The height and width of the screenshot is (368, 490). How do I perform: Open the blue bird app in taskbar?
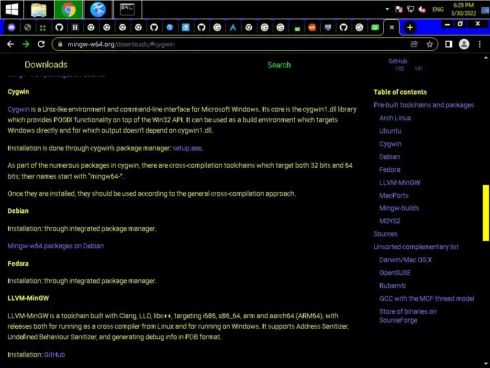(98, 10)
